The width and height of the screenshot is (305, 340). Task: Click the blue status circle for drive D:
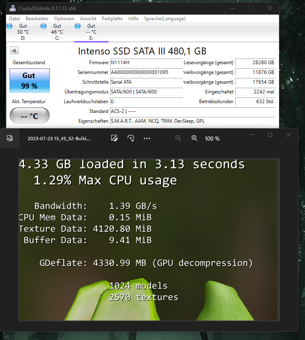(x=9, y=26)
